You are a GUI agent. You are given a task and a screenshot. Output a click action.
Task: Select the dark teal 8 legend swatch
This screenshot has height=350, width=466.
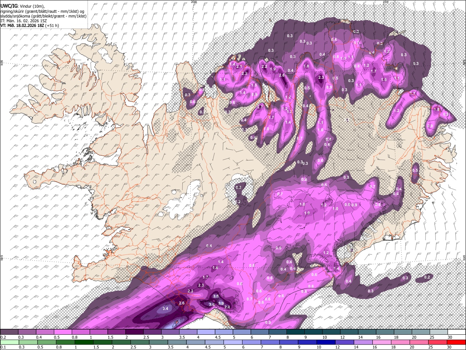tap(295, 332)
